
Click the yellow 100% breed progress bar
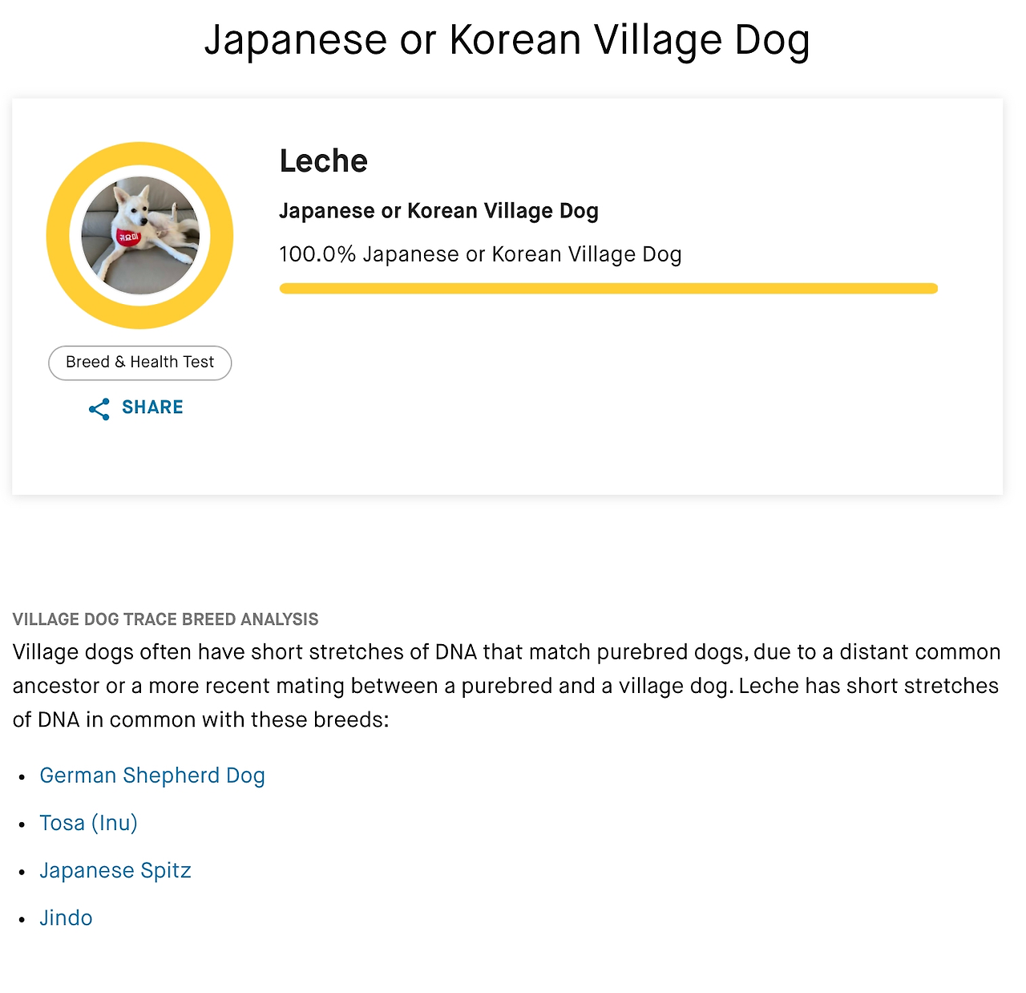click(608, 289)
